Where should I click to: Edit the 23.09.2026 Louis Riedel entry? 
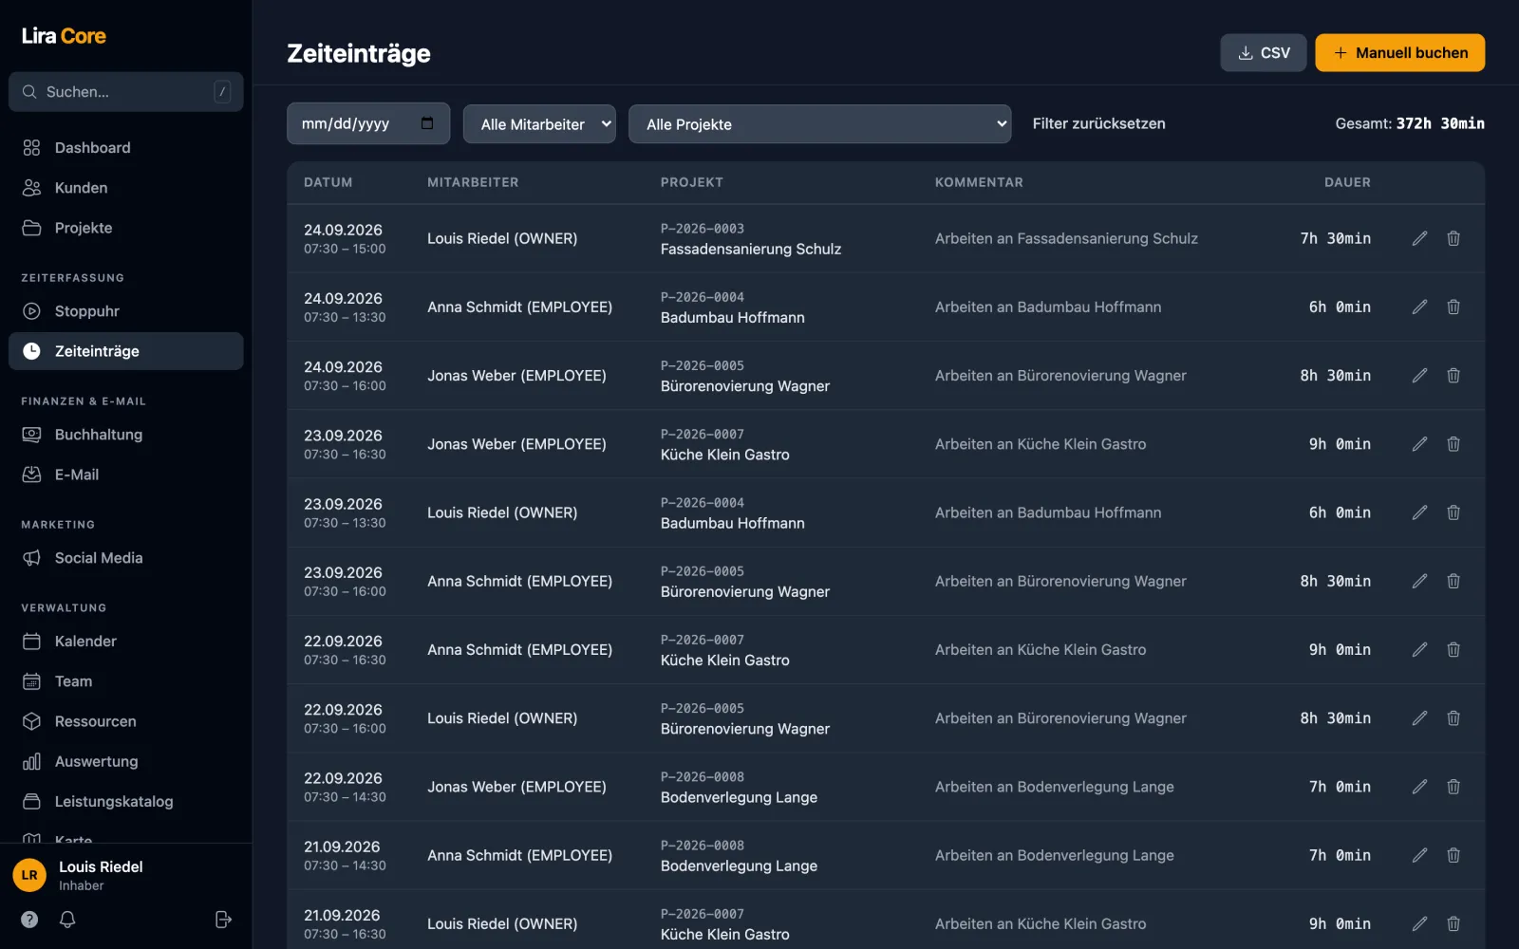tap(1419, 512)
